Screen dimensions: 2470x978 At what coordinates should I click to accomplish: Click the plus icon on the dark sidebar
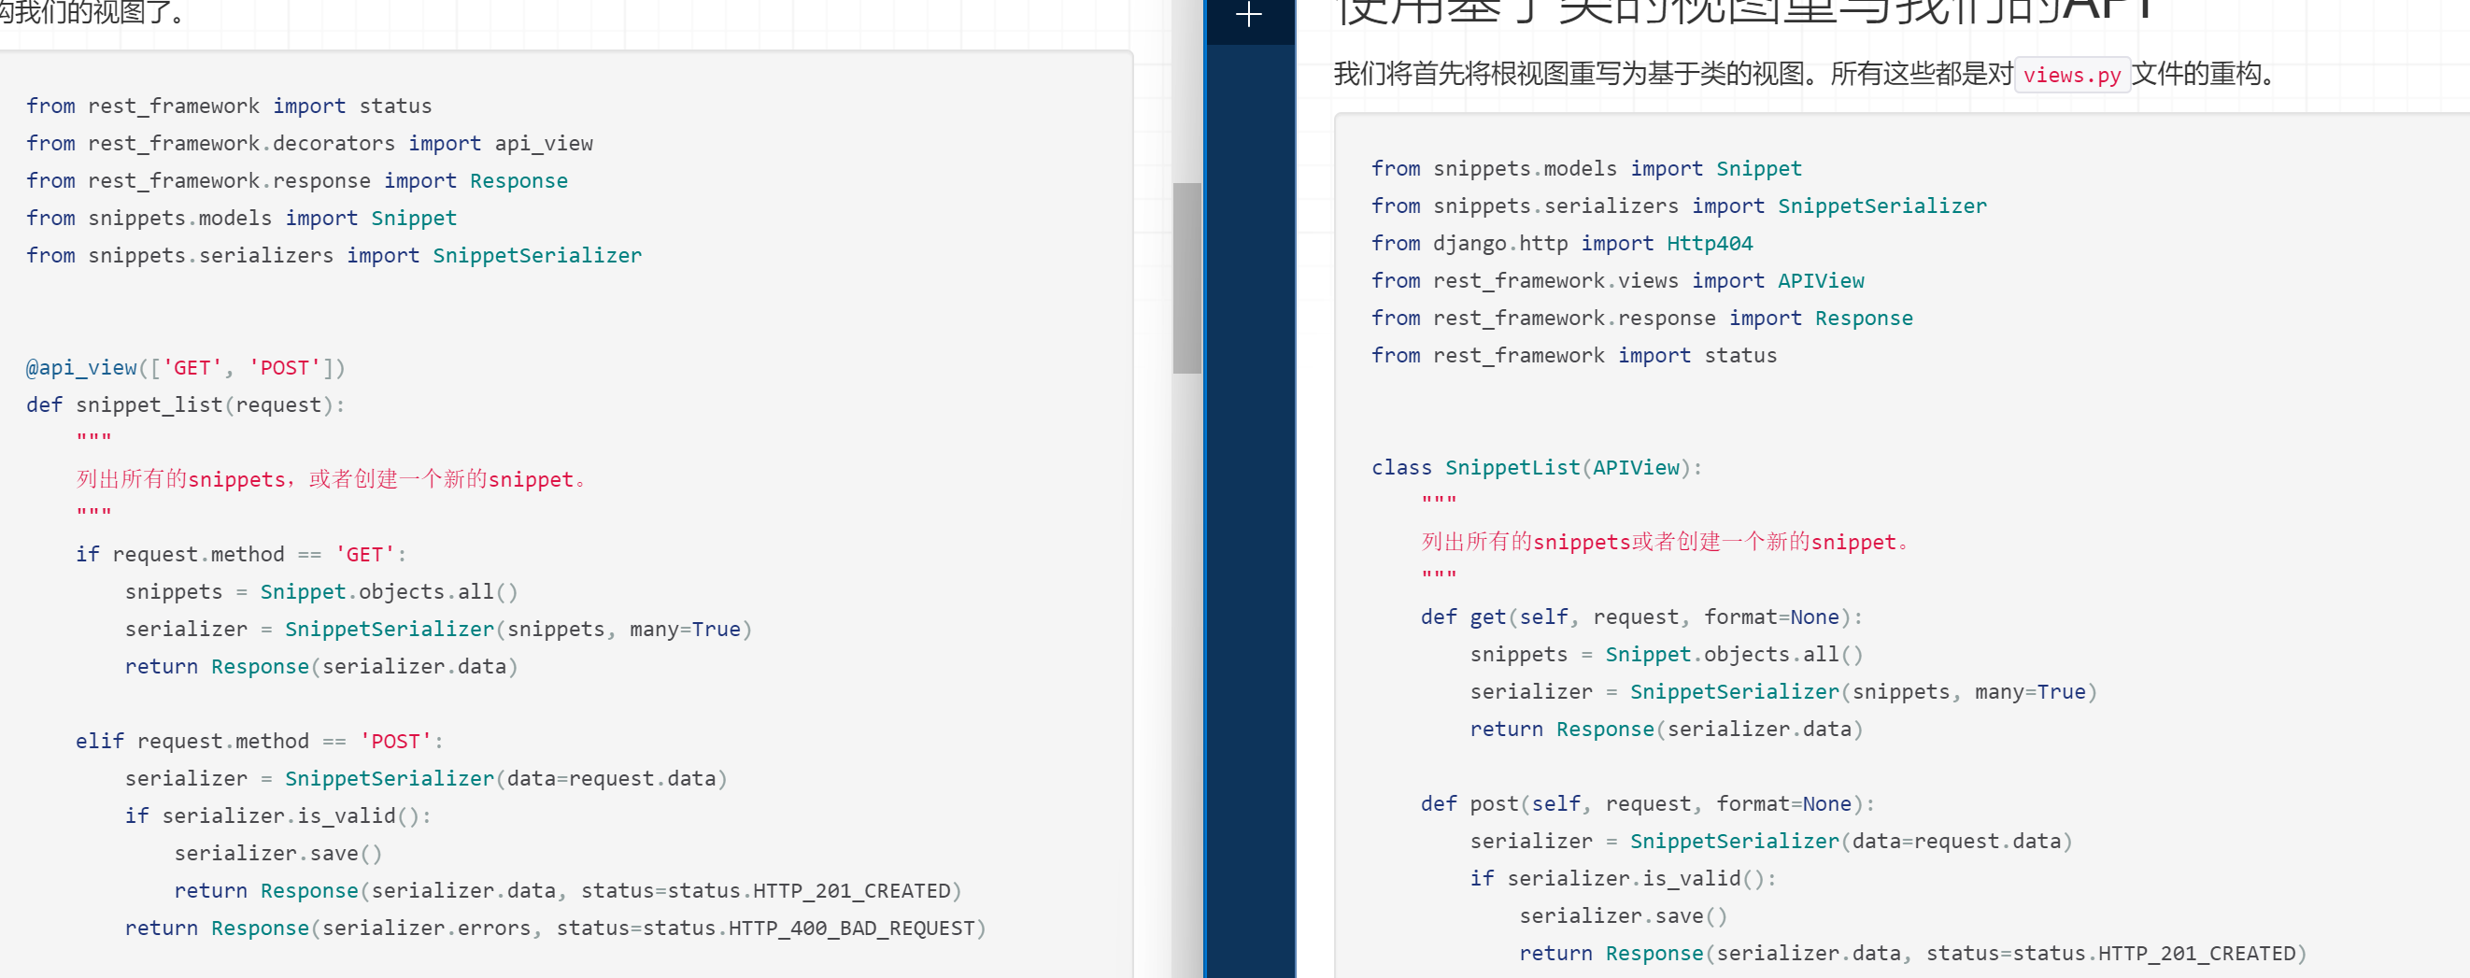pyautogui.click(x=1248, y=14)
